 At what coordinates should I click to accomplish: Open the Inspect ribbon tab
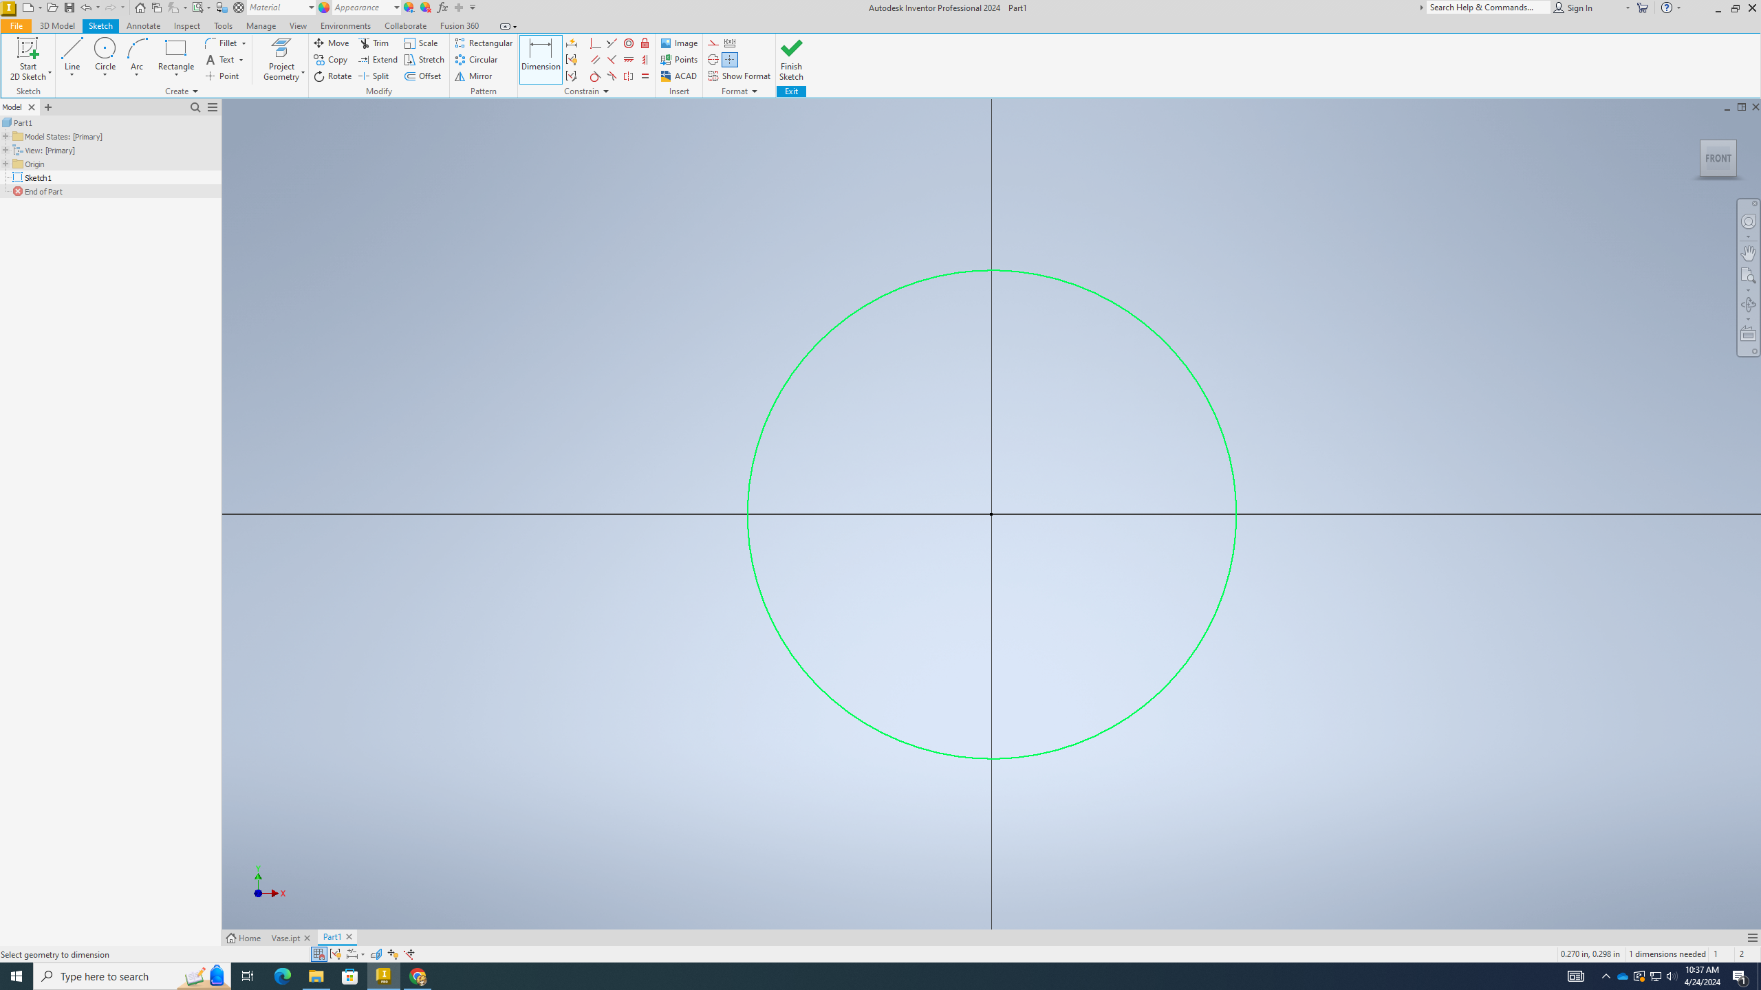(186, 26)
